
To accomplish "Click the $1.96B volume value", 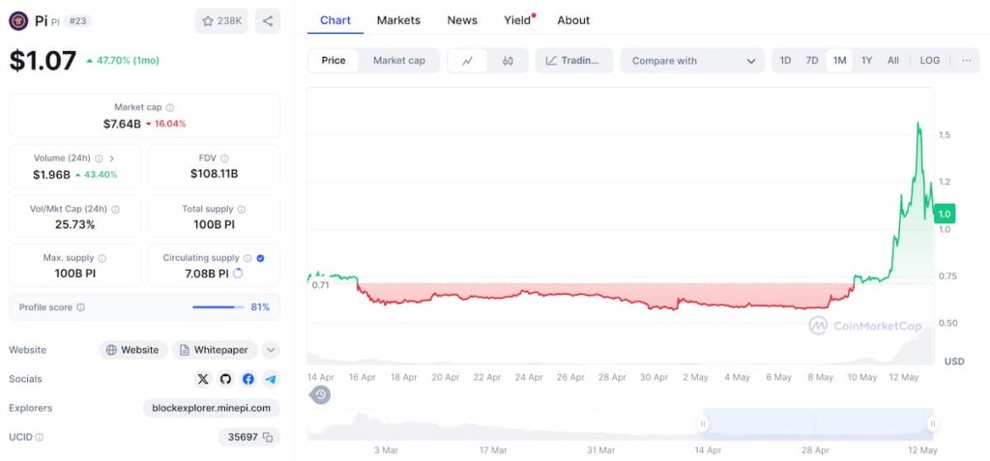I will click(x=51, y=174).
